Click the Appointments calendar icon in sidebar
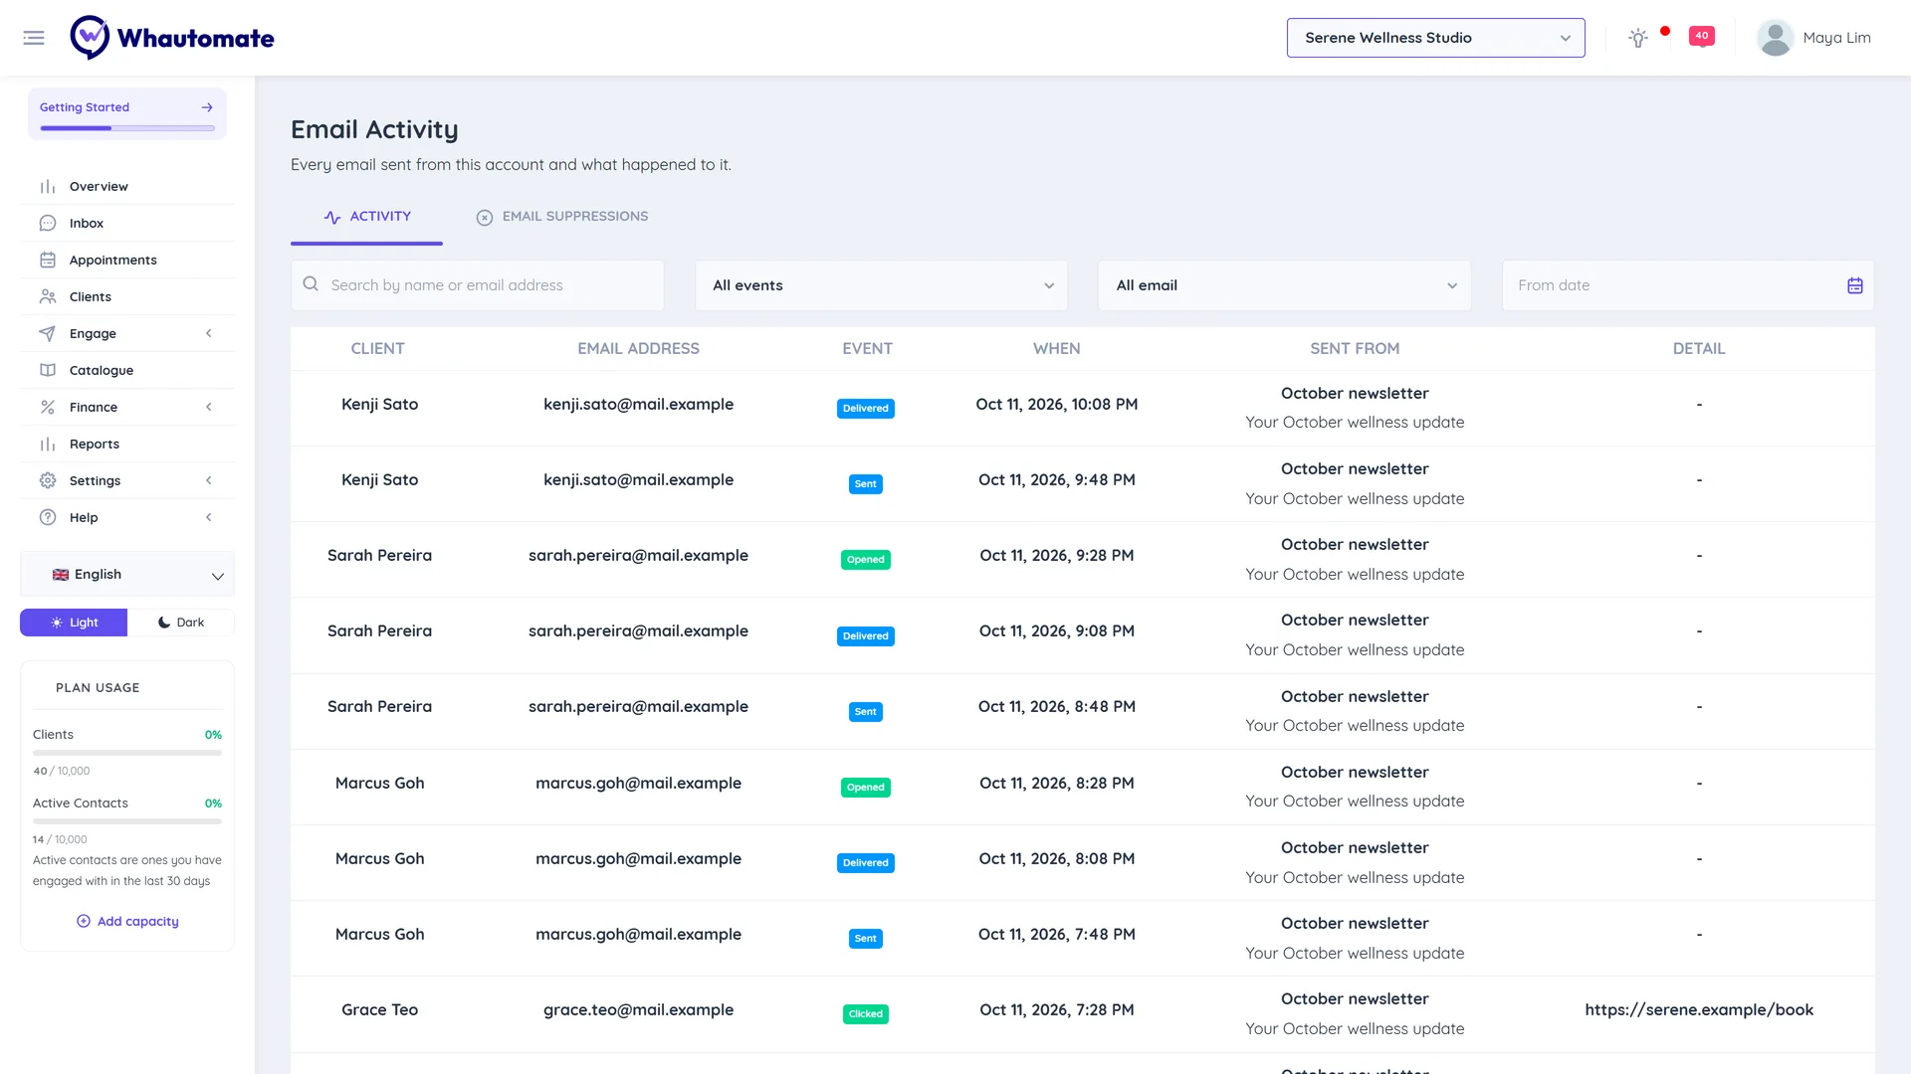 click(x=48, y=261)
